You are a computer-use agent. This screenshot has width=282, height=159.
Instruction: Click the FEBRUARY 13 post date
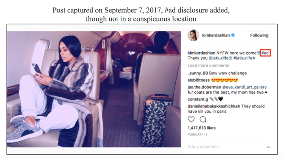pyautogui.click(x=197, y=135)
